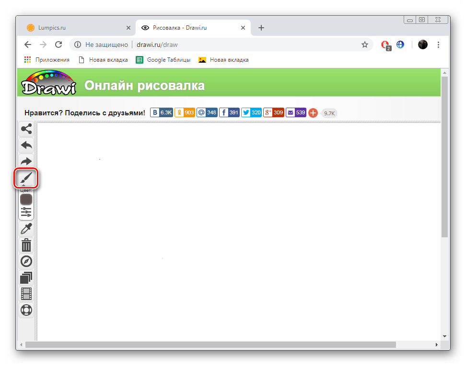Open a new browser tab
466x366 pixels.
(261, 28)
